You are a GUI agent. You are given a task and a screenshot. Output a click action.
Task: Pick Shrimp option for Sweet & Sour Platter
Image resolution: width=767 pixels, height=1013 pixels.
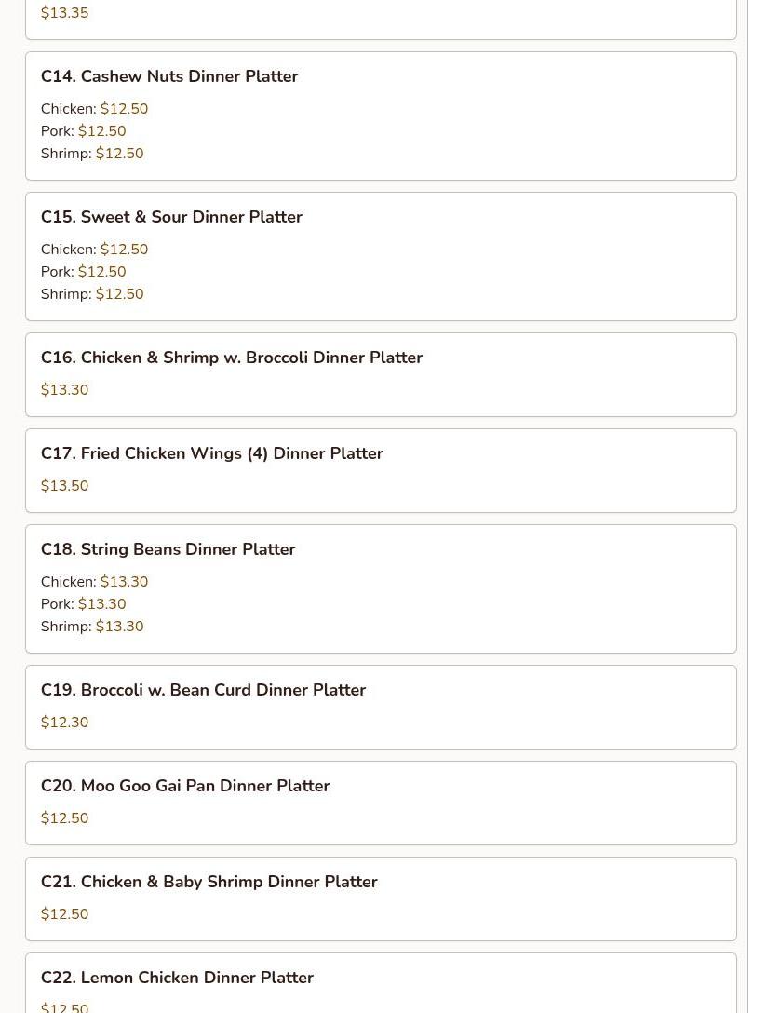click(92, 294)
